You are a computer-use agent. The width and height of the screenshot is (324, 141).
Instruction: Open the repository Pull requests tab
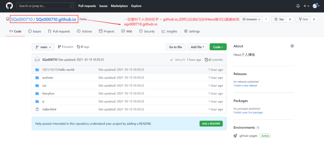click(x=59, y=31)
